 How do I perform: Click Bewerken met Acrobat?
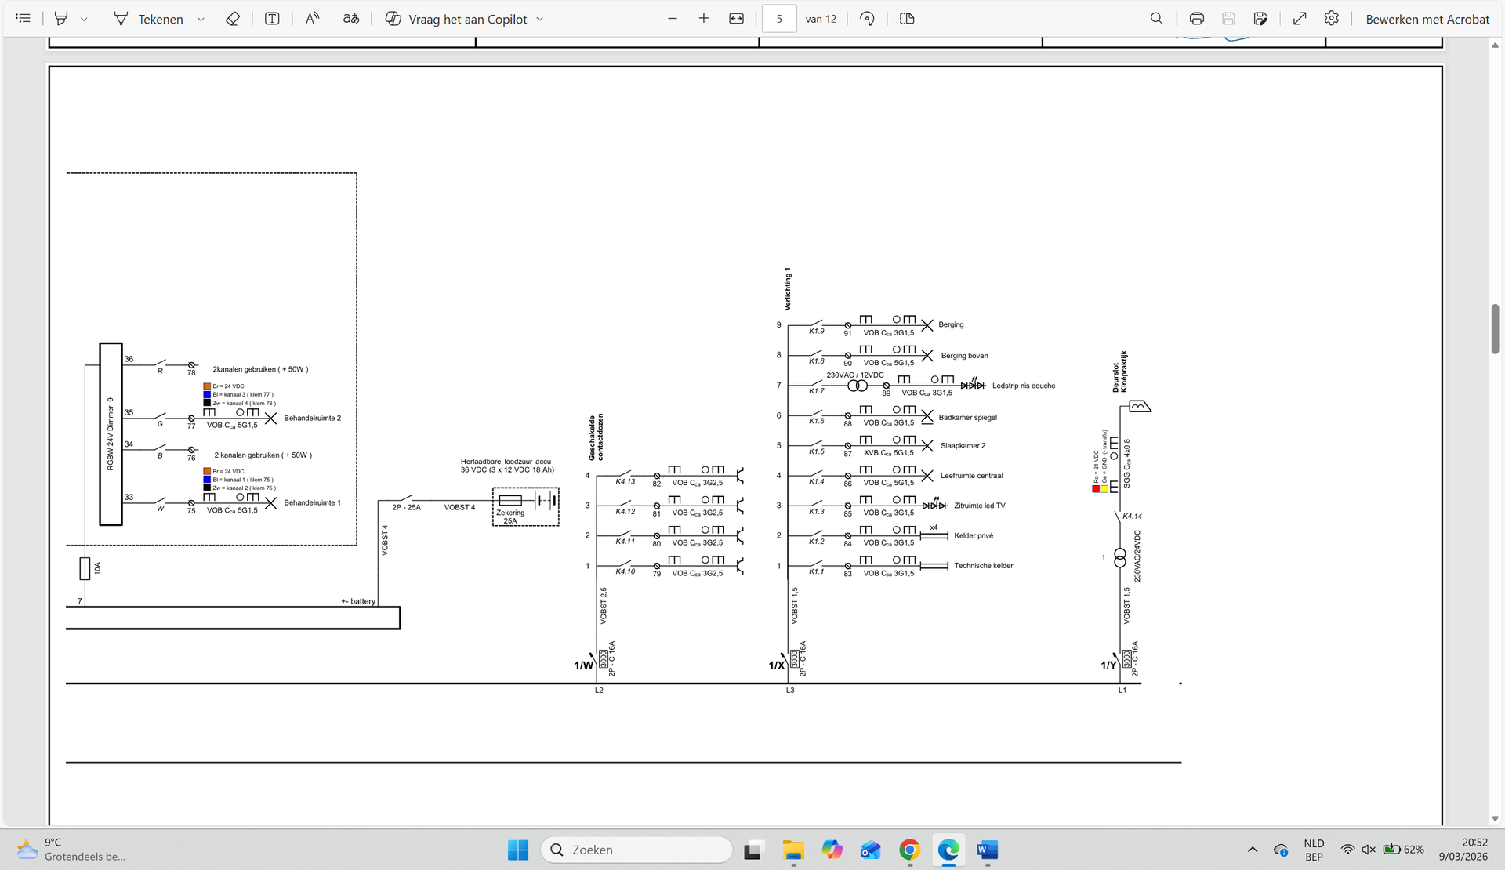pos(1427,19)
